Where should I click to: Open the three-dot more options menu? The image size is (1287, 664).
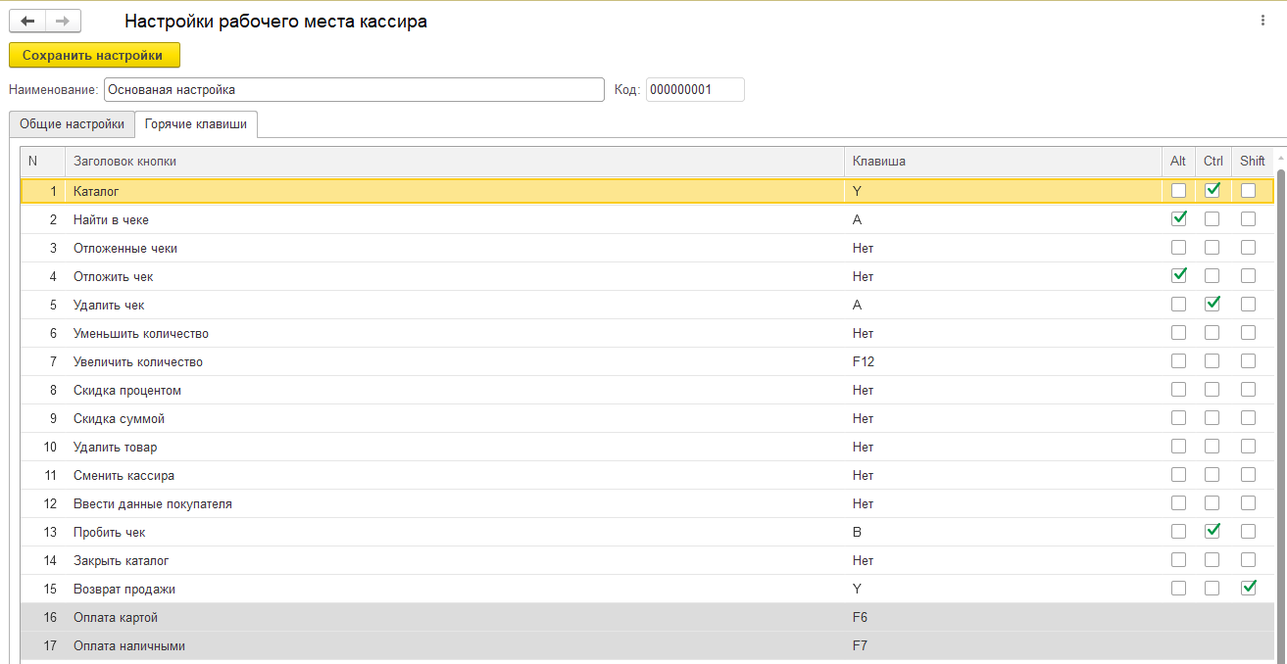pos(1262,21)
